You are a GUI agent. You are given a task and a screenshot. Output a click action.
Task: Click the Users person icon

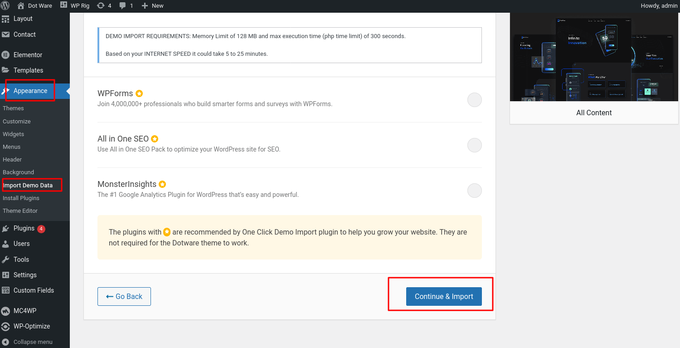[5, 244]
